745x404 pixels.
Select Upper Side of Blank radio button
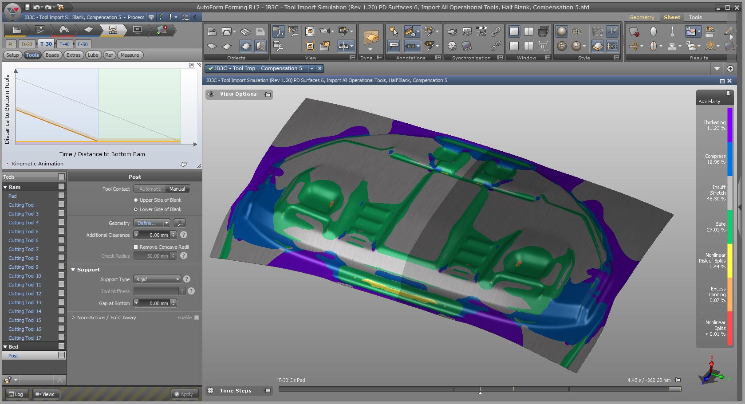click(x=136, y=200)
